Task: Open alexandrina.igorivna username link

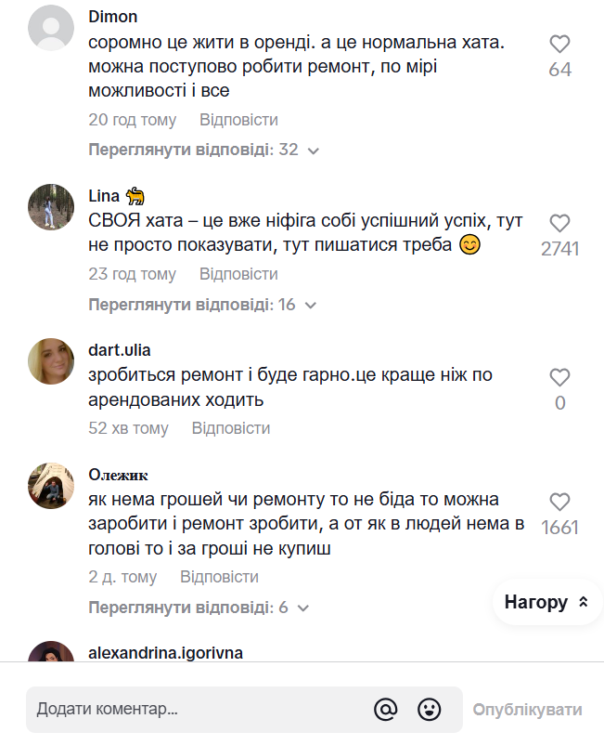Action: (165, 653)
